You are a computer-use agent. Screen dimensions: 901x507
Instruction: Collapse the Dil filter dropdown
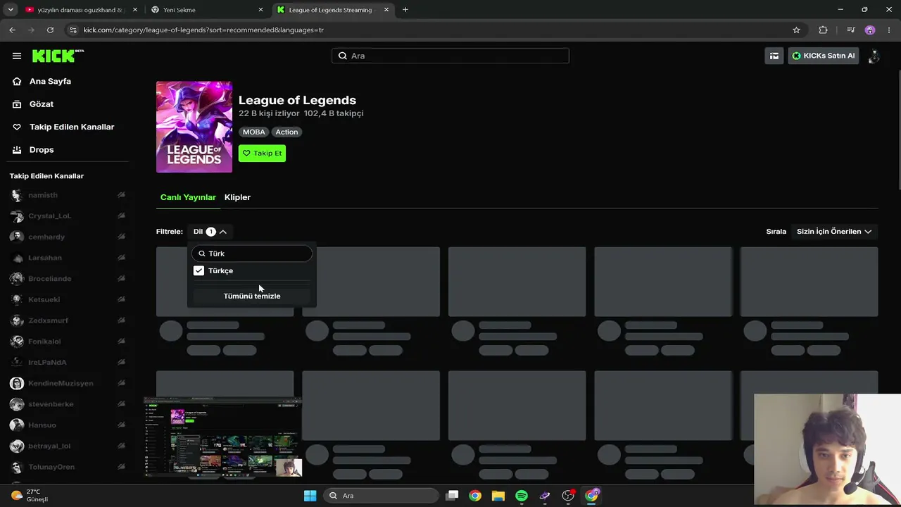click(x=210, y=232)
